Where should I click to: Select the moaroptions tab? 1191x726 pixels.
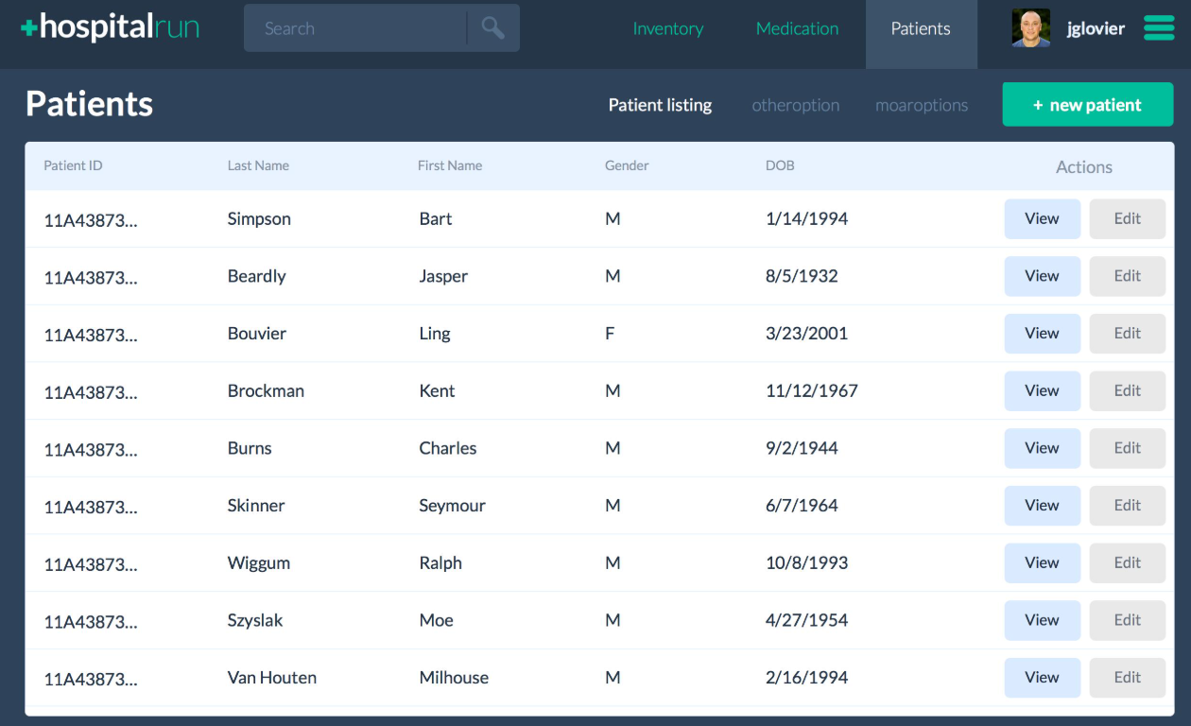[922, 105]
